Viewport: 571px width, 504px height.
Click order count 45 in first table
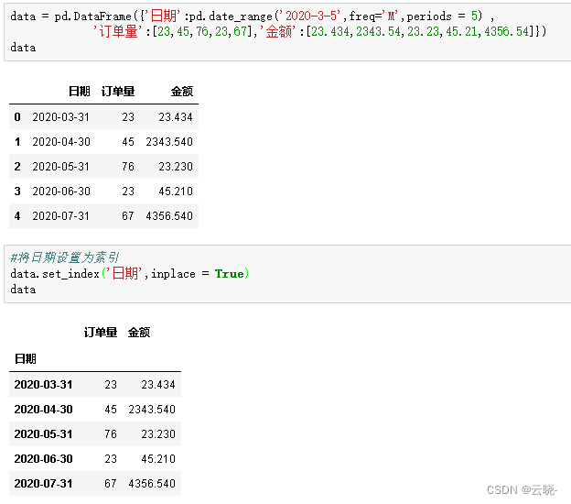pos(128,142)
